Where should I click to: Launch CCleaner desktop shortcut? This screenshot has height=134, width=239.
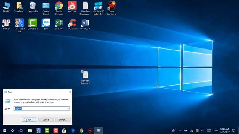pyautogui.click(x=72, y=24)
